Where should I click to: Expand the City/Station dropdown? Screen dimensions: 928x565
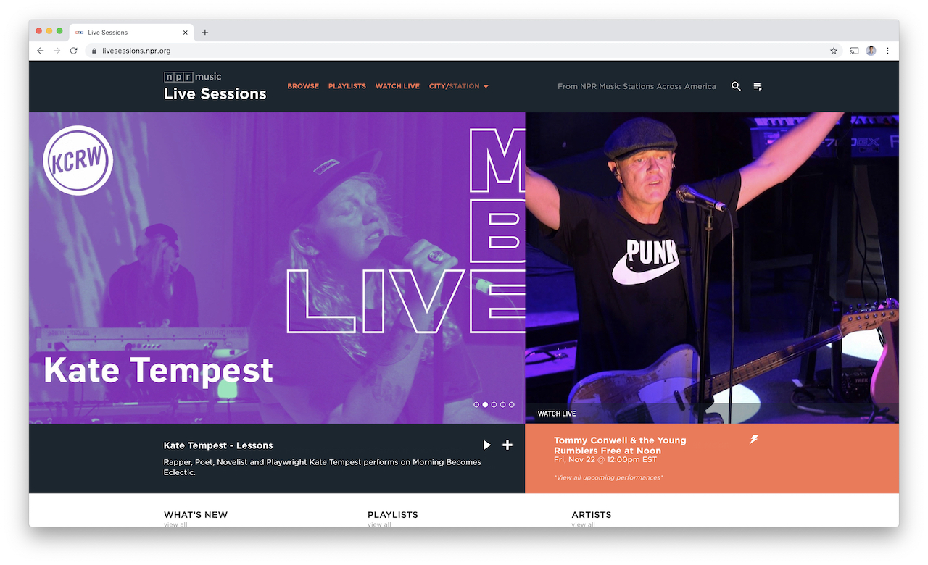coord(458,86)
